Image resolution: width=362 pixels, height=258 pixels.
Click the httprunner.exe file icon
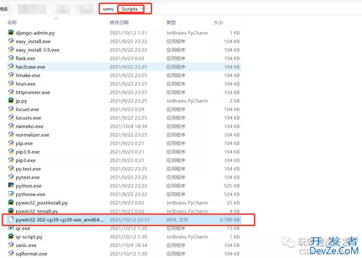11,92
